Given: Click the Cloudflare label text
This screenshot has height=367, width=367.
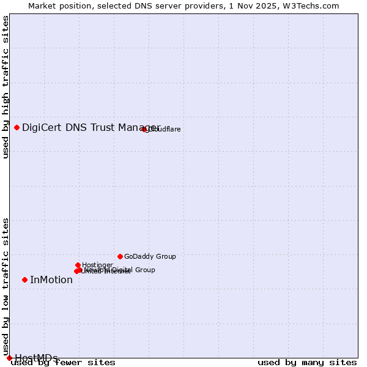Looking at the screenshot, I should (164, 129).
